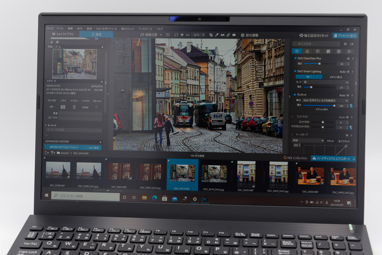The image size is (382, 255).
Task: Open the export to disk dropdown arrow
Action: tap(354, 159)
